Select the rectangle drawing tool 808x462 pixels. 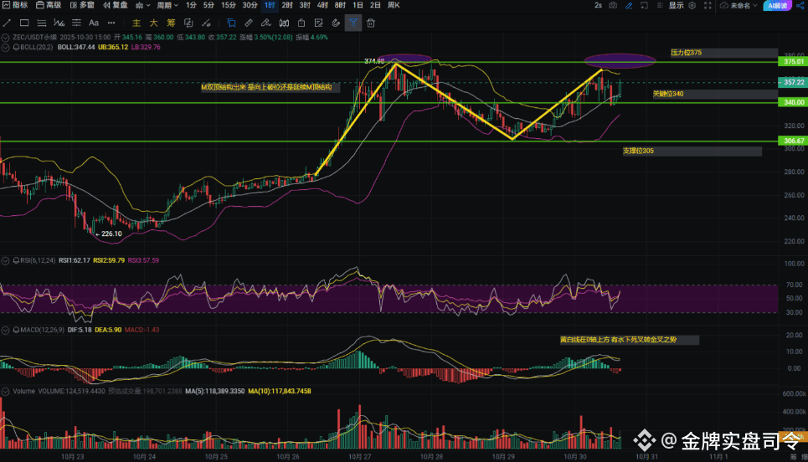(x=24, y=23)
